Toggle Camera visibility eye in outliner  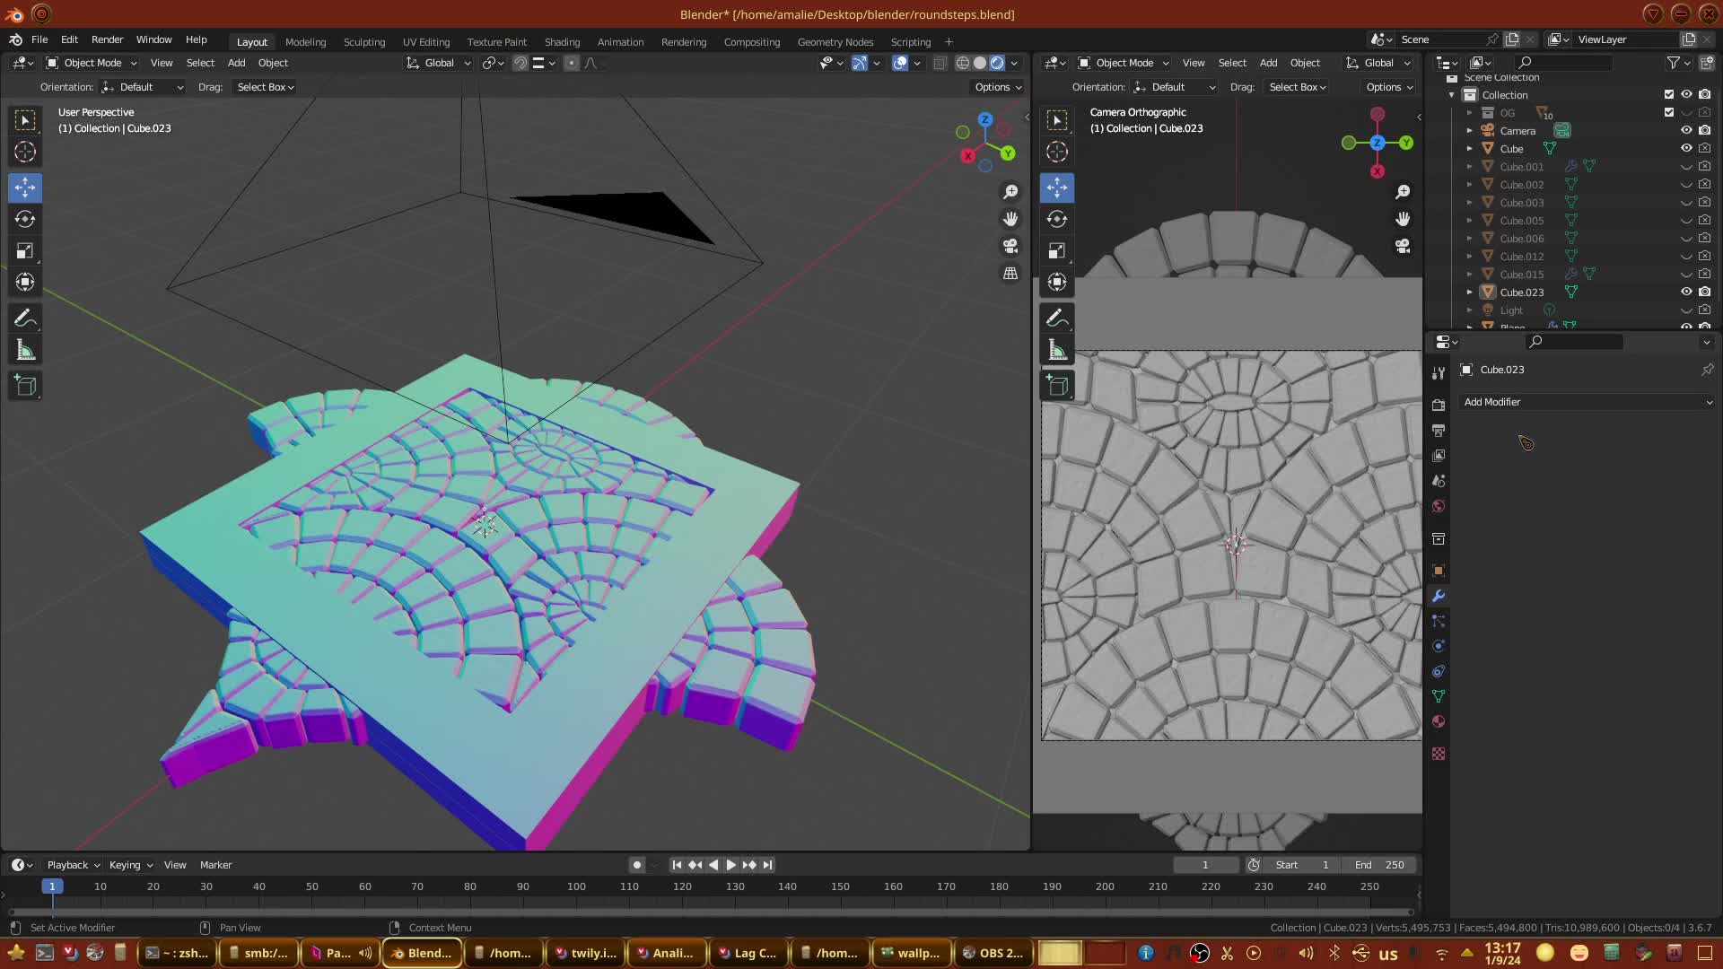tap(1686, 130)
